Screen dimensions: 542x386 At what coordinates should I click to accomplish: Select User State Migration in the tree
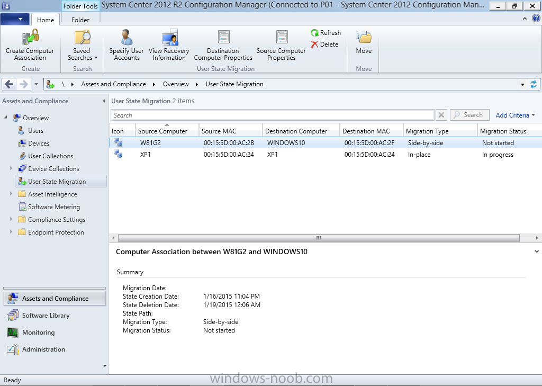click(x=61, y=181)
